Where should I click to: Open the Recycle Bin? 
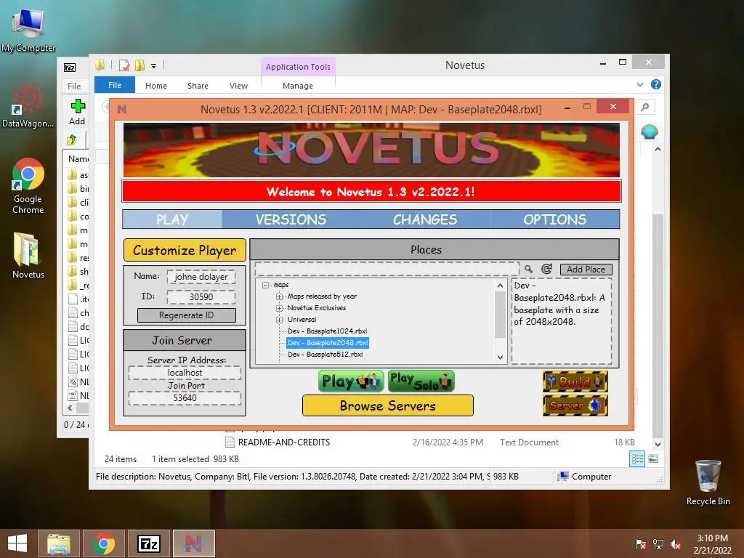point(708,482)
